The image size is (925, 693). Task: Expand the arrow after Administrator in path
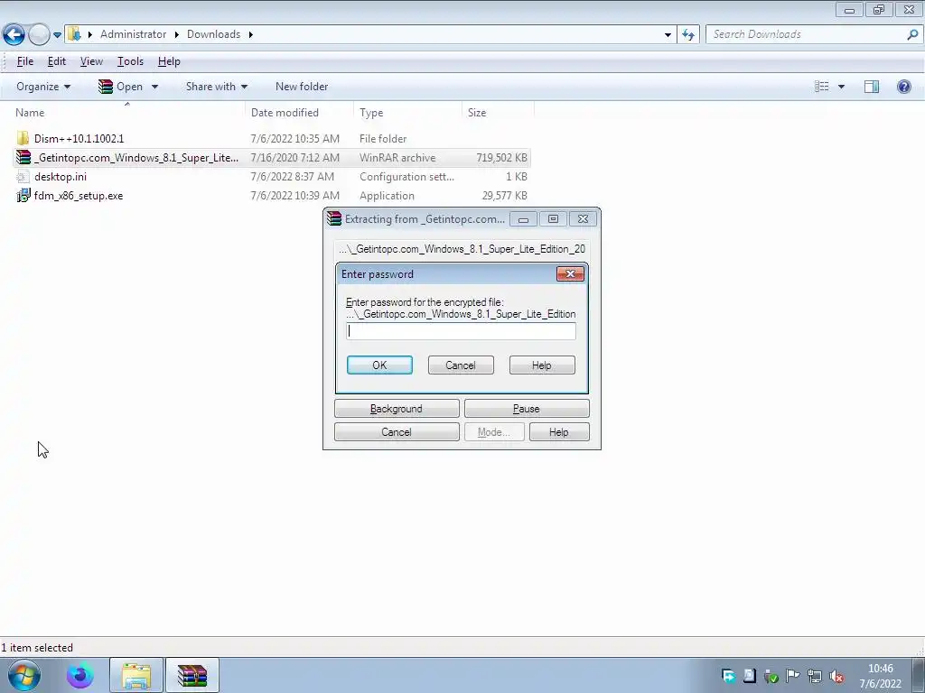[176, 35]
